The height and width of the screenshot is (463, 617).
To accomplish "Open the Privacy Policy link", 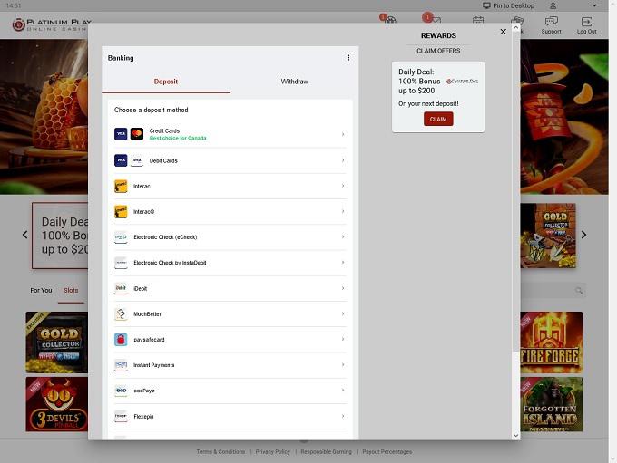I will [x=273, y=452].
